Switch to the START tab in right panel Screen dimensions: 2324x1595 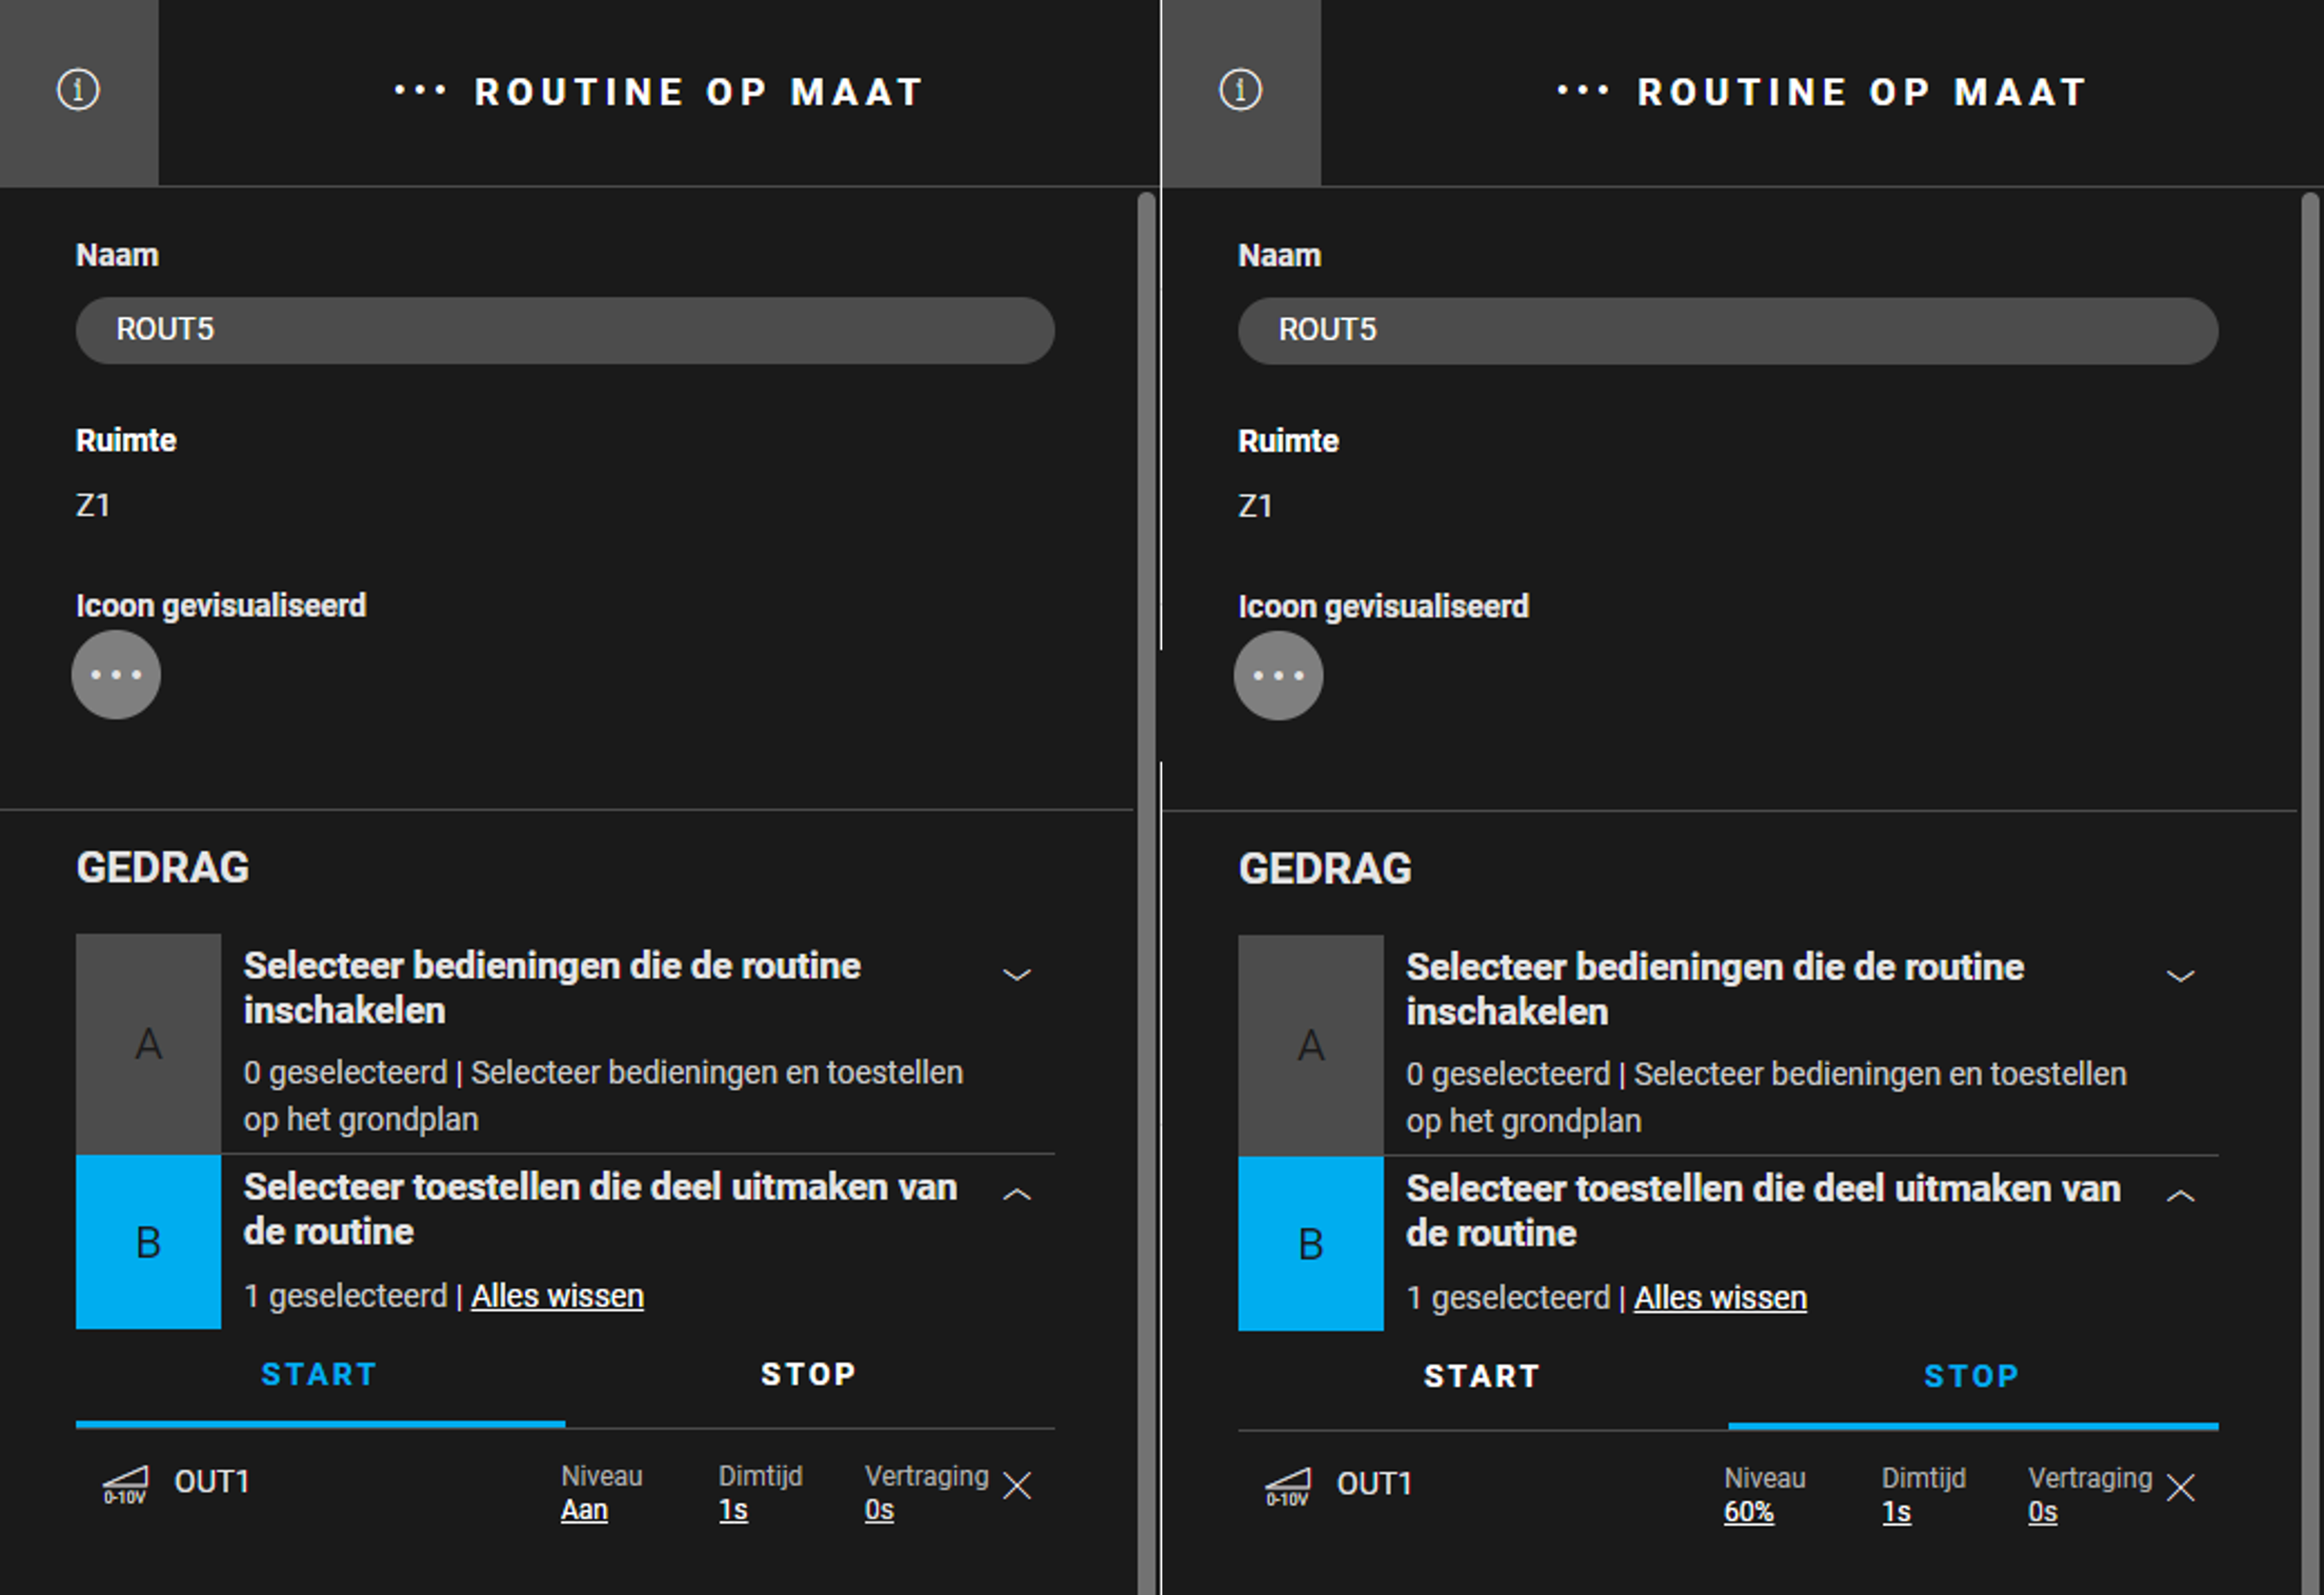[x=1482, y=1377]
